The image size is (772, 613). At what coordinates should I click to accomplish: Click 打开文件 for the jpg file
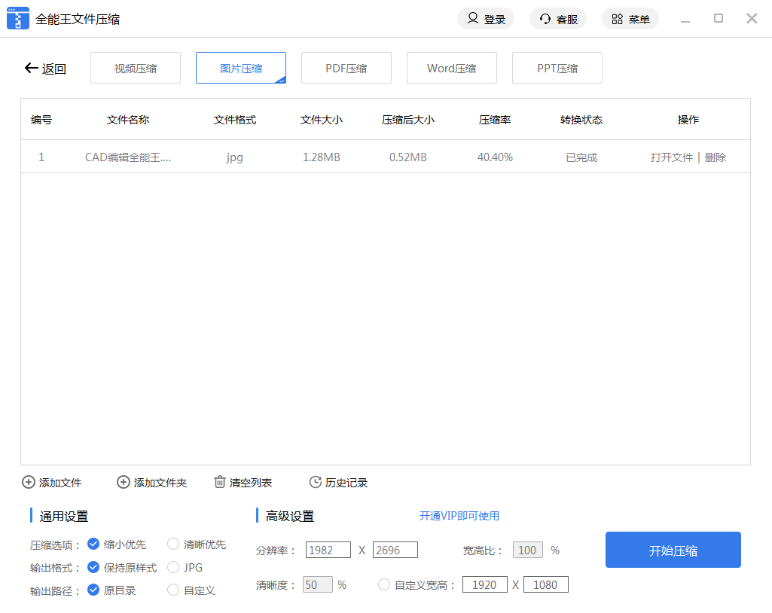(671, 157)
